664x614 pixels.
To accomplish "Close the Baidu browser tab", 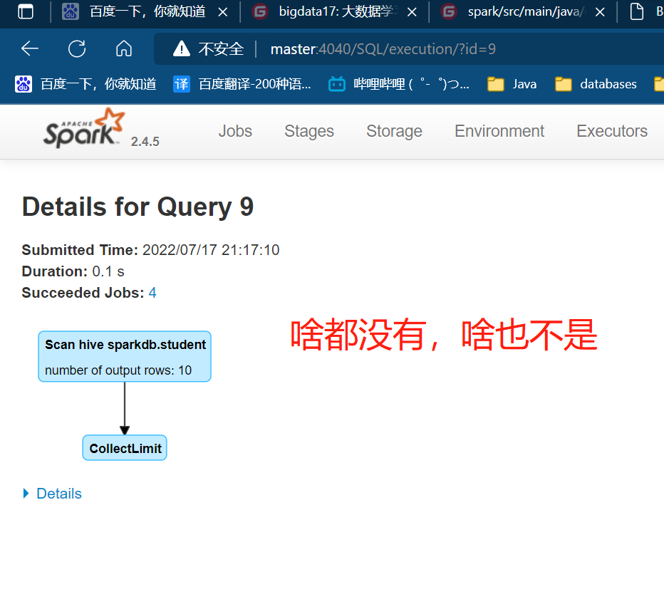I will click(223, 12).
